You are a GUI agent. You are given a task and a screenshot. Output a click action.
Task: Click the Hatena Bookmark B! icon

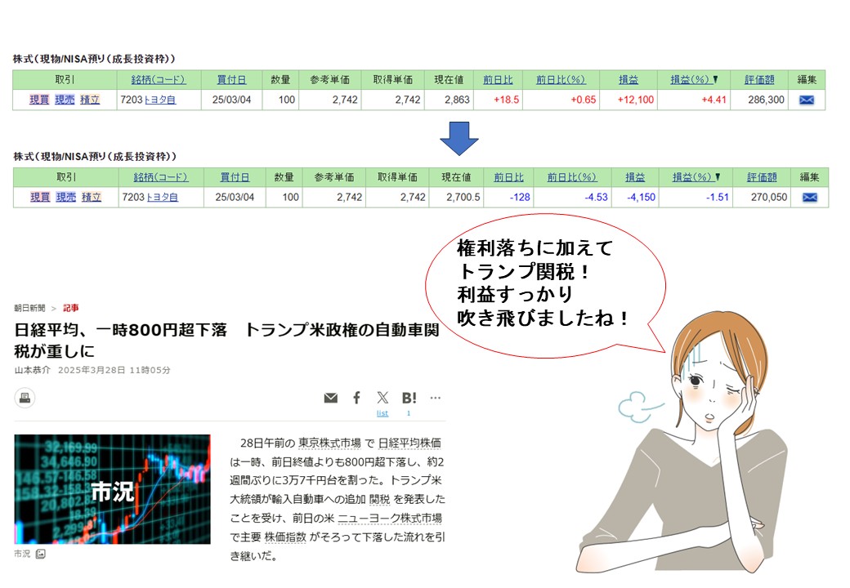pyautogui.click(x=409, y=398)
